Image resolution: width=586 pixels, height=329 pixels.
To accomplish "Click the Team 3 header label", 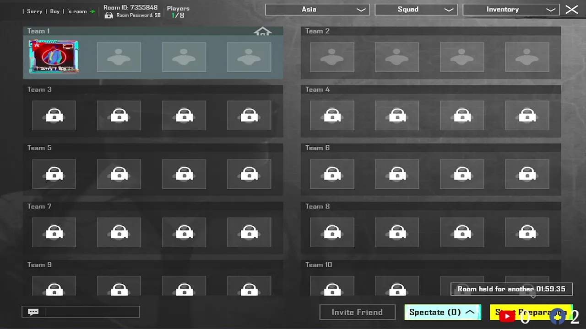I will pyautogui.click(x=39, y=90).
